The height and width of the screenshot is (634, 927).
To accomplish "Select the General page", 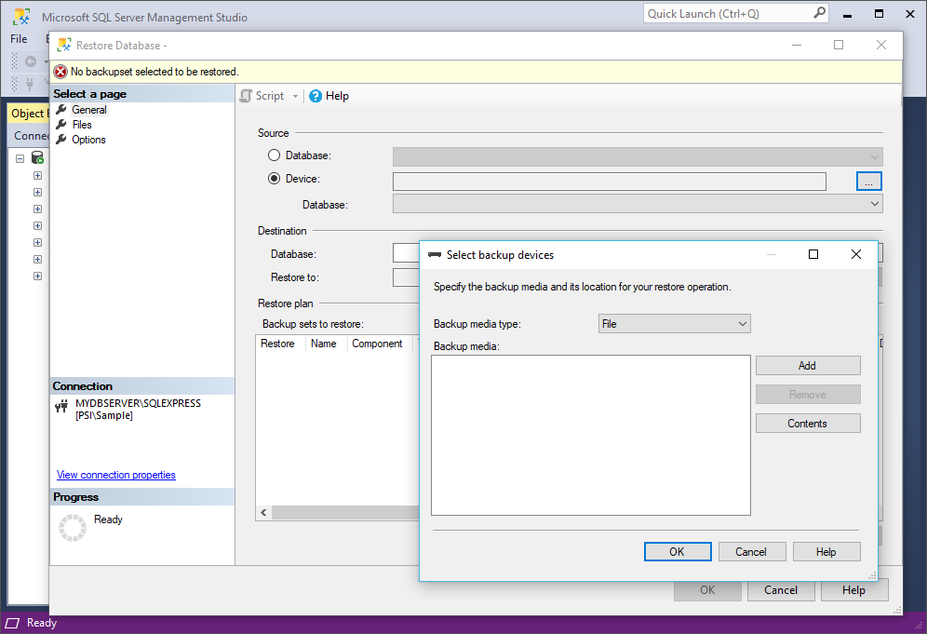I will (x=88, y=110).
